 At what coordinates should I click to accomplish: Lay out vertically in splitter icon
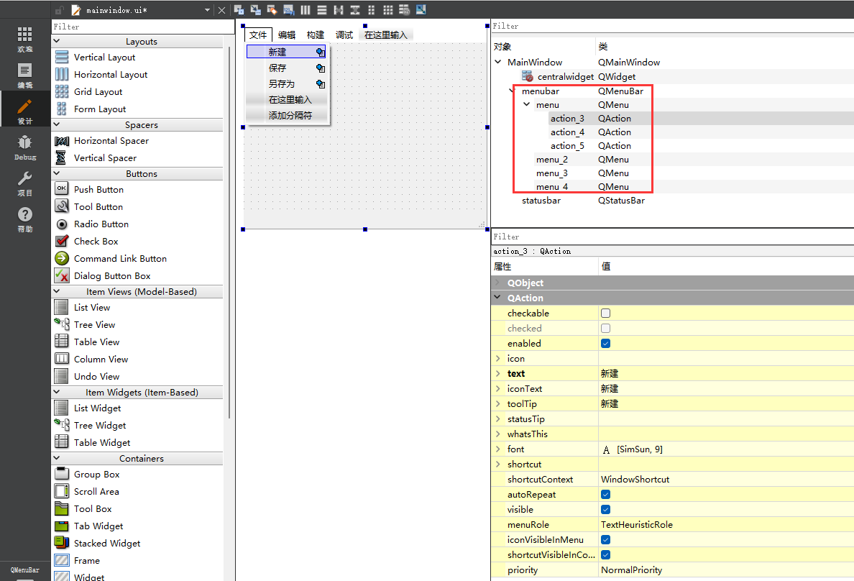[x=355, y=9]
